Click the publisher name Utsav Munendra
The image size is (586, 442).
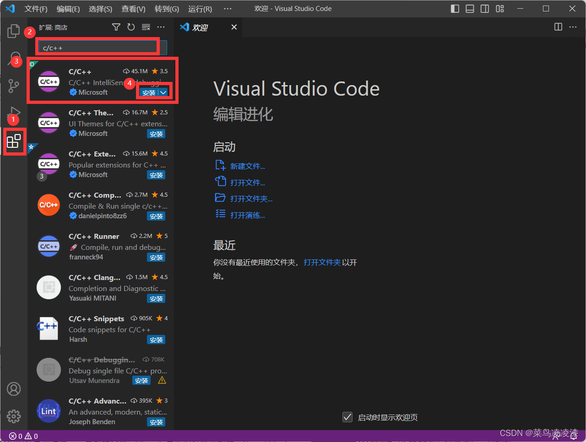[94, 381]
